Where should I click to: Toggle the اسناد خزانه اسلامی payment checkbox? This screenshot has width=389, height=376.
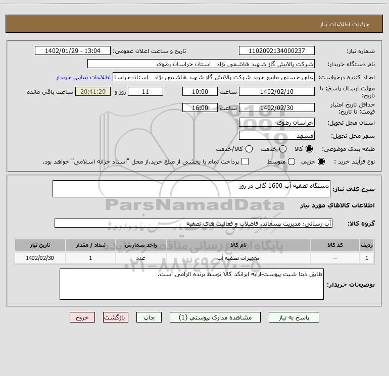coord(245,162)
